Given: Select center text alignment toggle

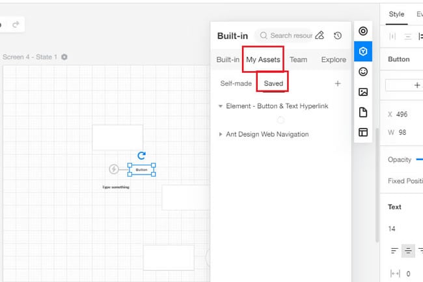Looking at the screenshot, I should (408, 251).
